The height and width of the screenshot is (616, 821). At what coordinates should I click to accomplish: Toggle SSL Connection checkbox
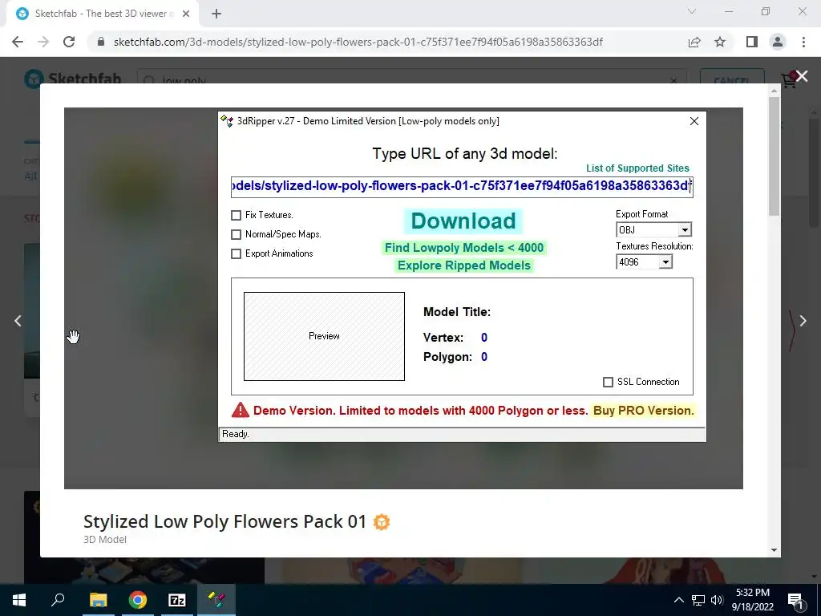click(x=608, y=383)
